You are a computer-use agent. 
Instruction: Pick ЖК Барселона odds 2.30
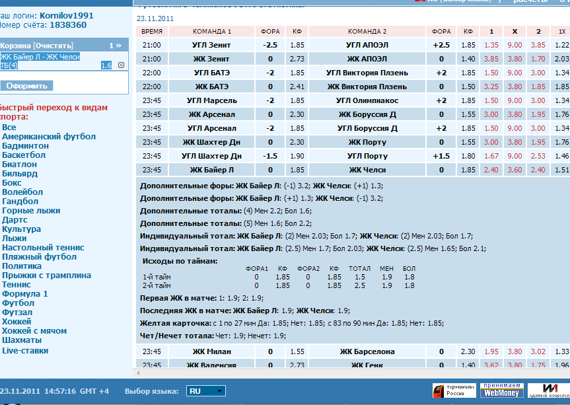click(468, 351)
